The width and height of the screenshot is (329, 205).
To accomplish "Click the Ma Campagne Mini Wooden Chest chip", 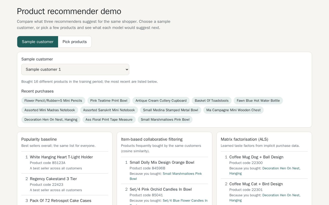I will tap(233, 110).
